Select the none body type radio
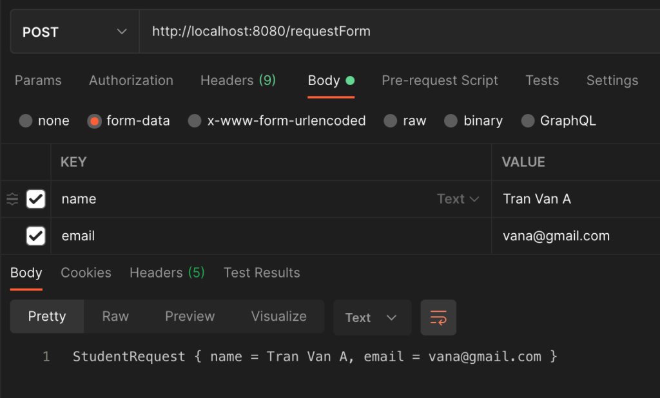660x398 pixels. tap(26, 120)
